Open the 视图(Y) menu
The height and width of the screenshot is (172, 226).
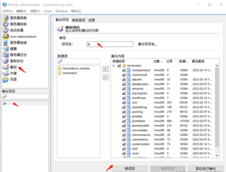[x=35, y=11]
